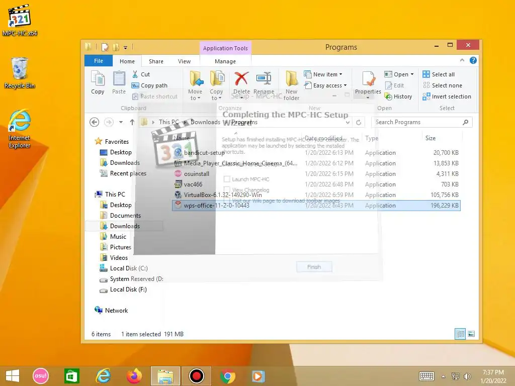
Task: Click Copy path in the ribbon
Action: (149, 85)
